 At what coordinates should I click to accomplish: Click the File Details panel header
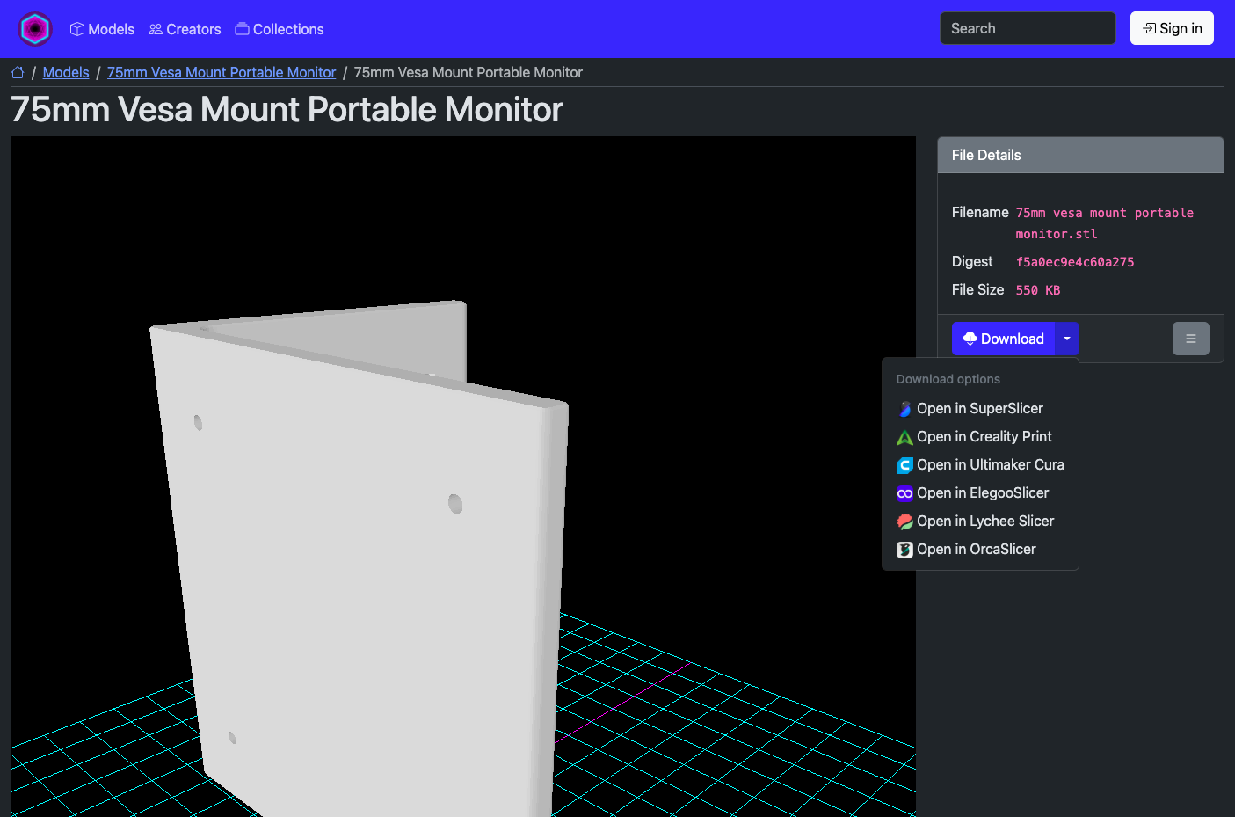point(1080,155)
